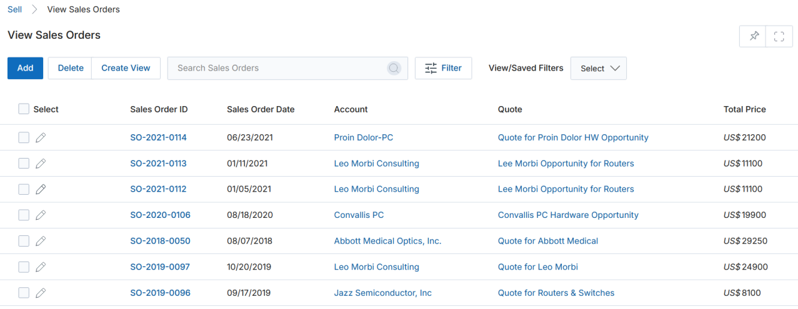Screen dimensions: 798x309
Task: Open the Convallis PC account
Action: tap(359, 215)
